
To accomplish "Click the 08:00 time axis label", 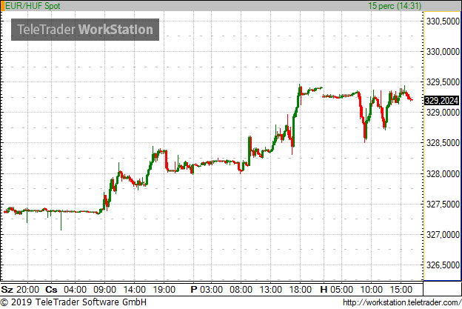I will [x=241, y=290].
